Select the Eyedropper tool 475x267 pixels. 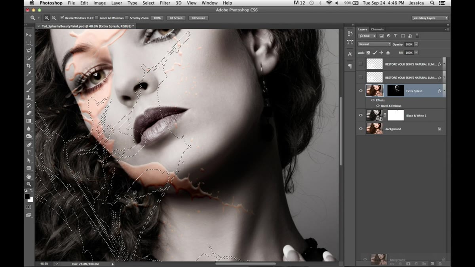point(29,74)
